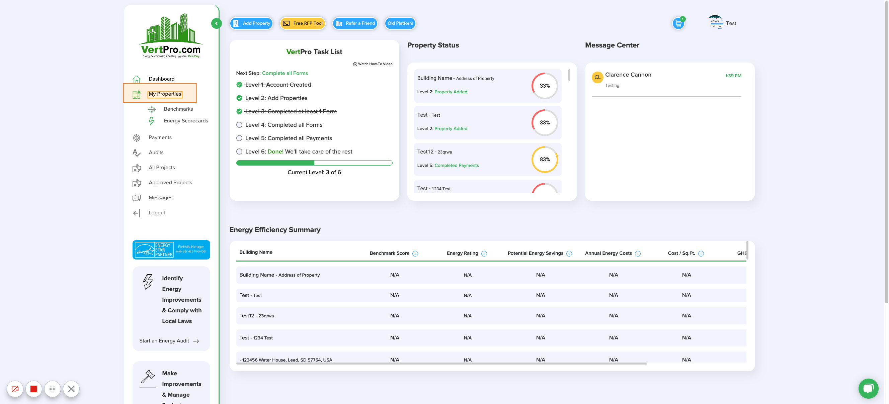This screenshot has height=404, width=889.
Task: Click the Dashboard home icon
Action: [137, 79]
